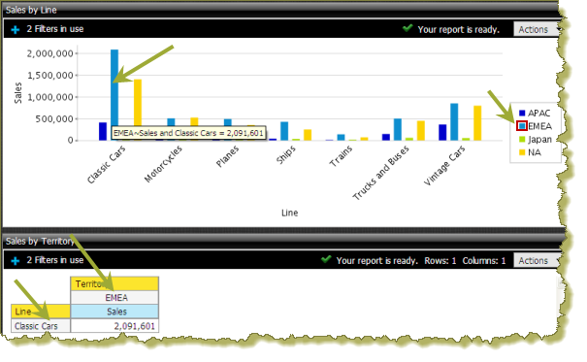Viewport: 587px width, 362px height.
Task: Select the APAC Vintage Cars bar
Action: click(x=442, y=133)
